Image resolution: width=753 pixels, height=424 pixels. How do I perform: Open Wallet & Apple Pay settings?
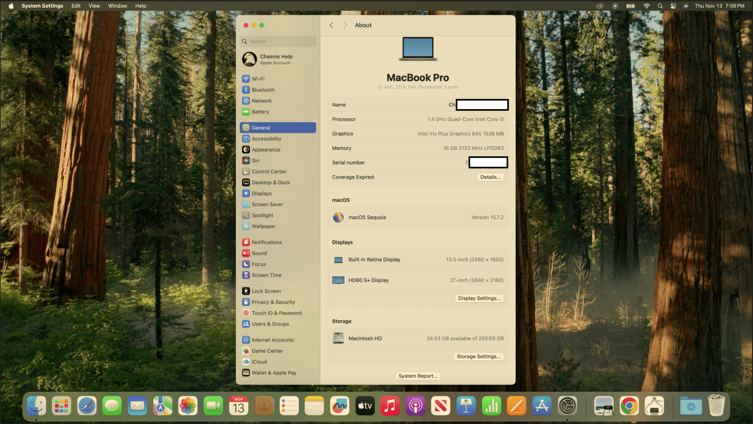click(274, 373)
